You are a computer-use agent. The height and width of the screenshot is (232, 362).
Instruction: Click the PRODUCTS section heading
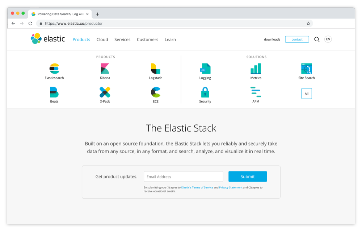[x=105, y=57]
